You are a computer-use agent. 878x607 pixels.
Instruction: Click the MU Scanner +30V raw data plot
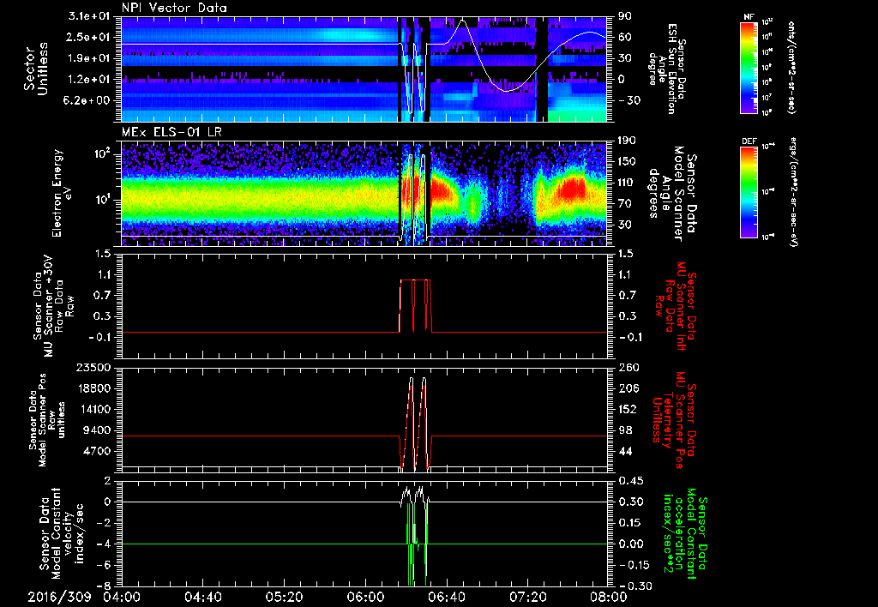(x=364, y=306)
